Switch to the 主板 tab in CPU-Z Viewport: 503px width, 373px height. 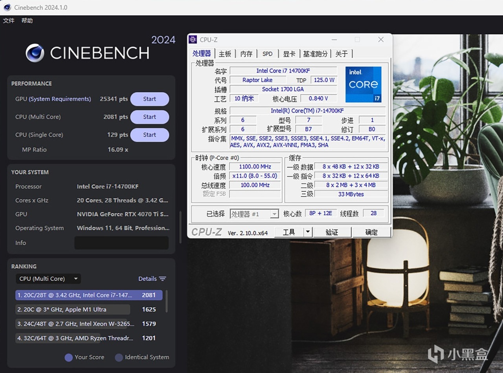pyautogui.click(x=225, y=54)
